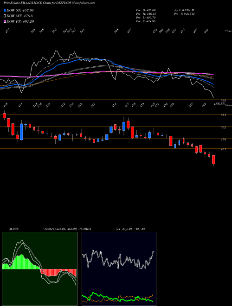The height and width of the screenshot is (306, 232).
Task: Click the 'Pre V: 0.217 M' volume text
Action: (x=184, y=14)
